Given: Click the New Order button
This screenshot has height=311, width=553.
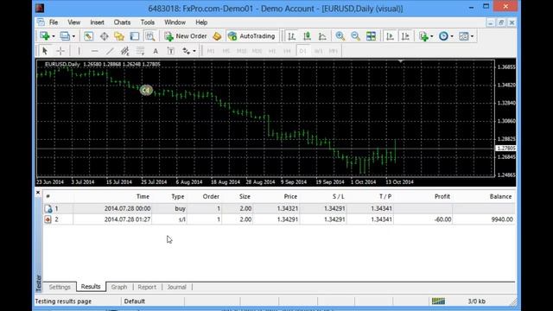Looking at the screenshot, I should pyautogui.click(x=186, y=36).
